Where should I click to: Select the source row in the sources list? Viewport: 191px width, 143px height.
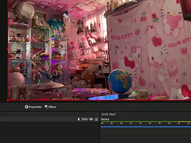tap(49, 119)
